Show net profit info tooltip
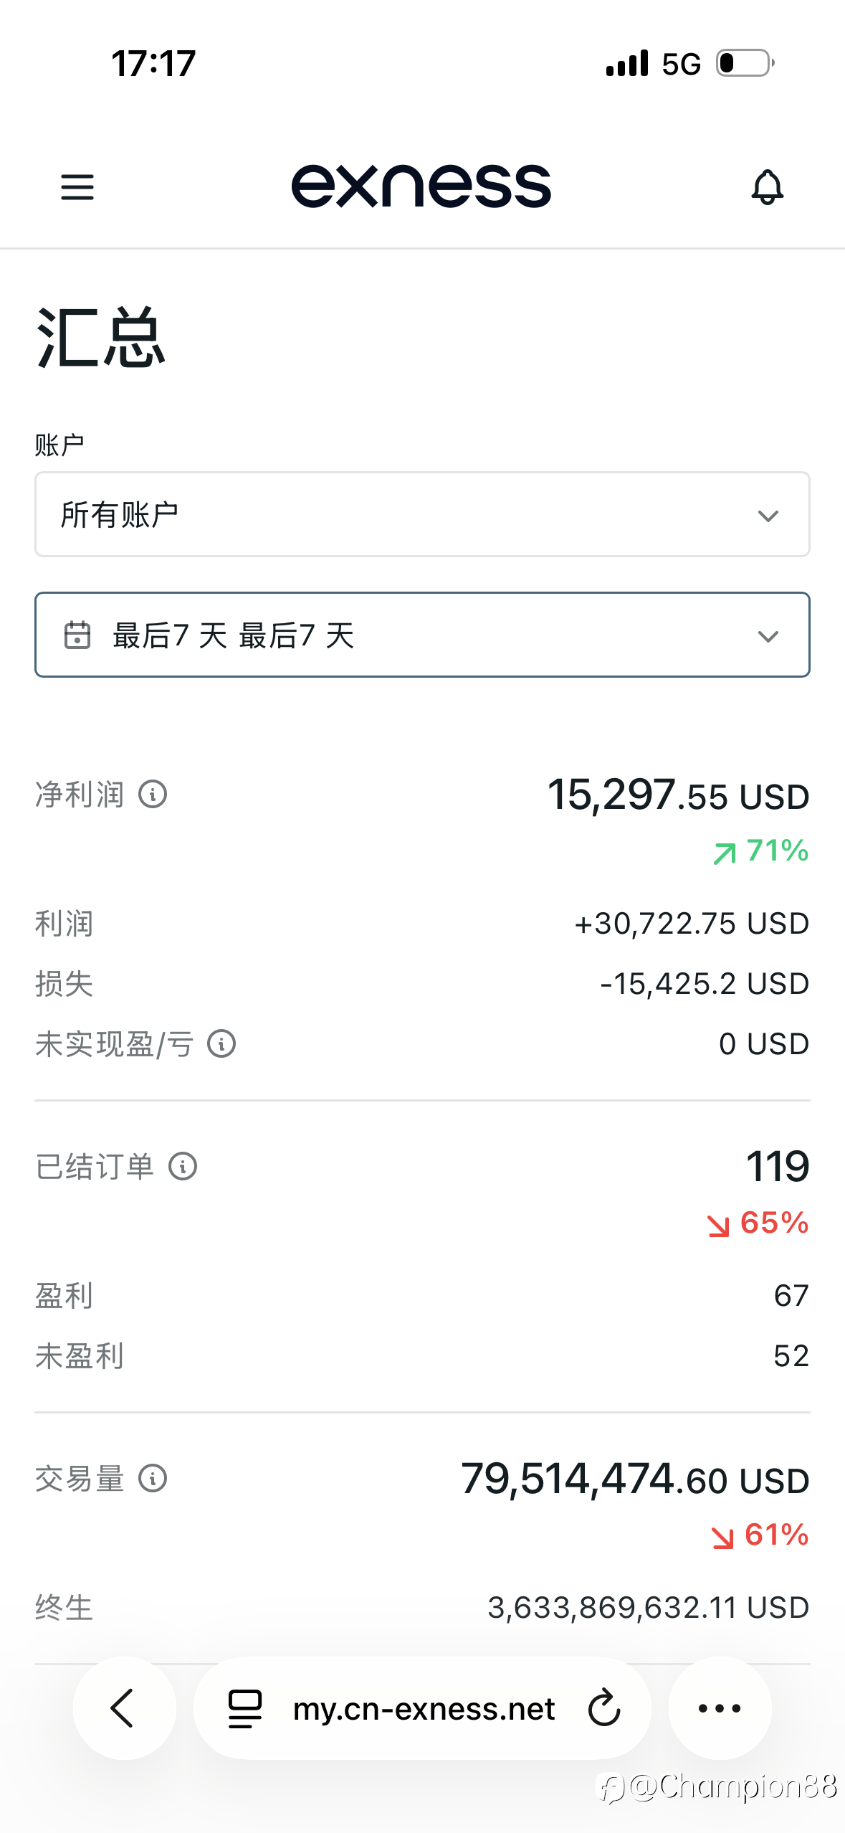 (153, 795)
